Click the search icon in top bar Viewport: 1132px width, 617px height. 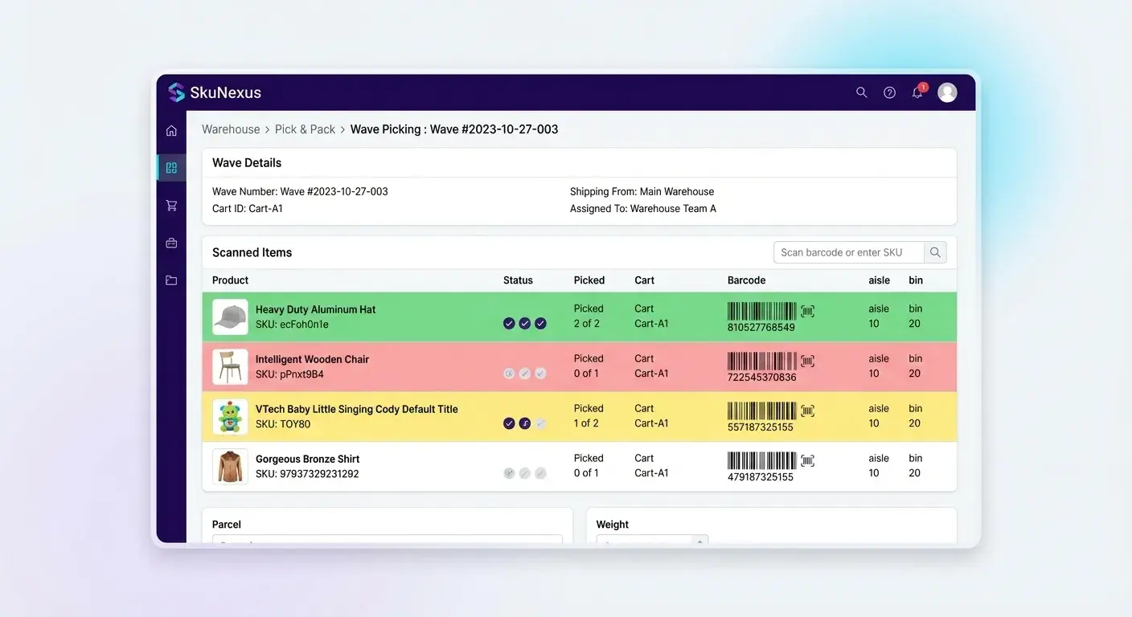pos(861,92)
